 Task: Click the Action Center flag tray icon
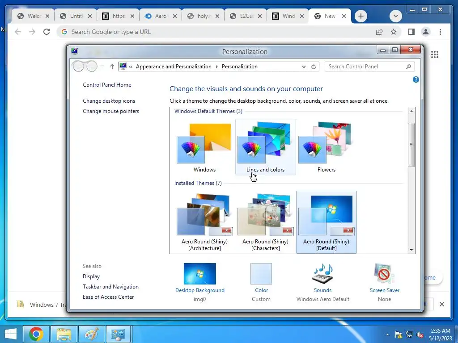(398, 335)
